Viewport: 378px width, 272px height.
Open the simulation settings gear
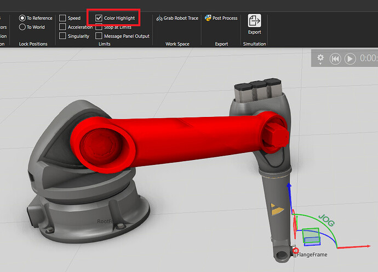click(320, 57)
